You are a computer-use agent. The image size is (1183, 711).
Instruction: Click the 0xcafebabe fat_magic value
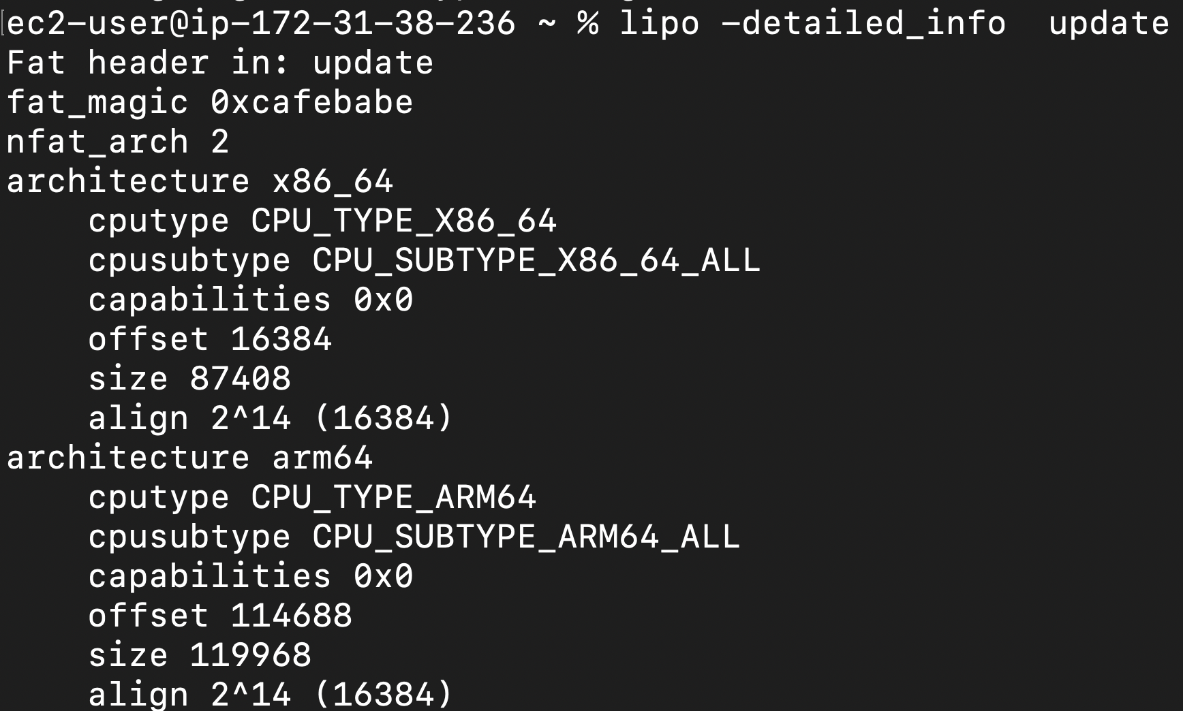[311, 103]
